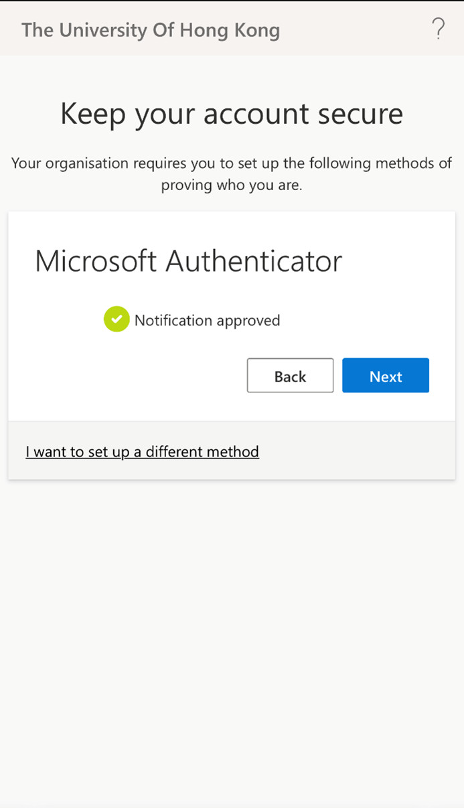Click the 'Your organisation requires you' description line

(232, 163)
